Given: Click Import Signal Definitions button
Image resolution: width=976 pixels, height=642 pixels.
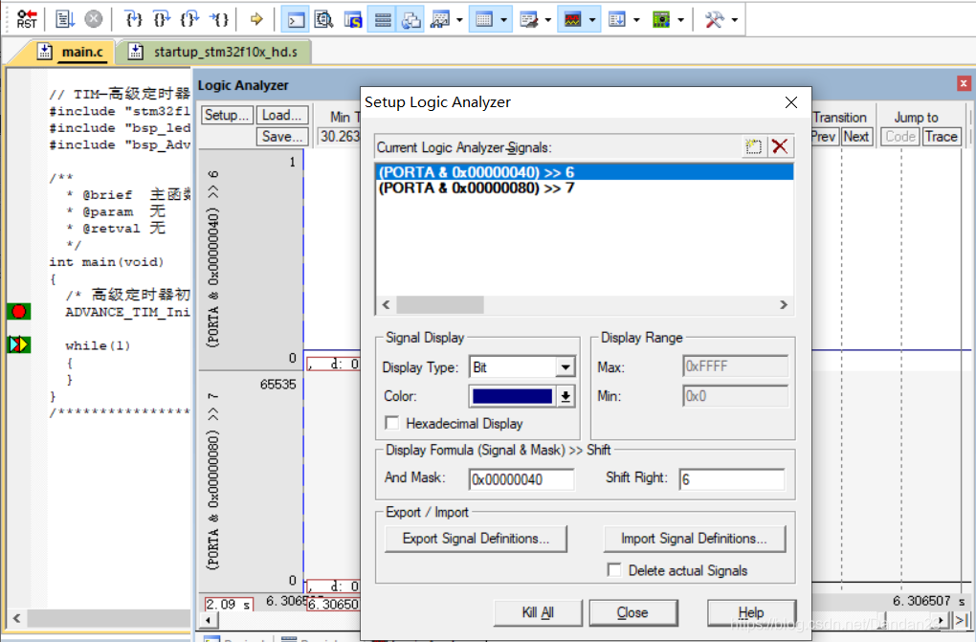Looking at the screenshot, I should point(694,539).
